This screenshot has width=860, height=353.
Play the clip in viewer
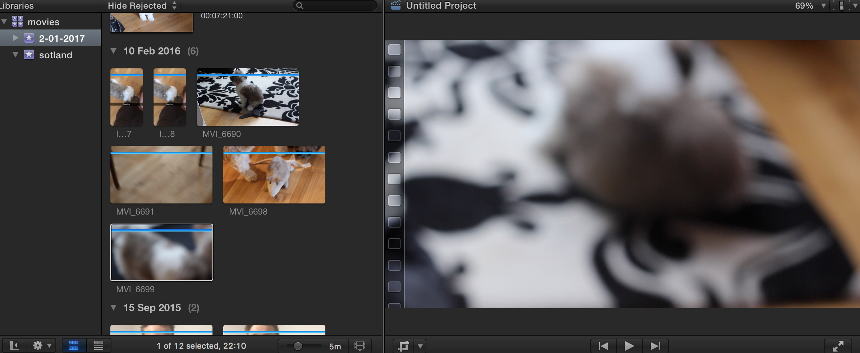[629, 346]
